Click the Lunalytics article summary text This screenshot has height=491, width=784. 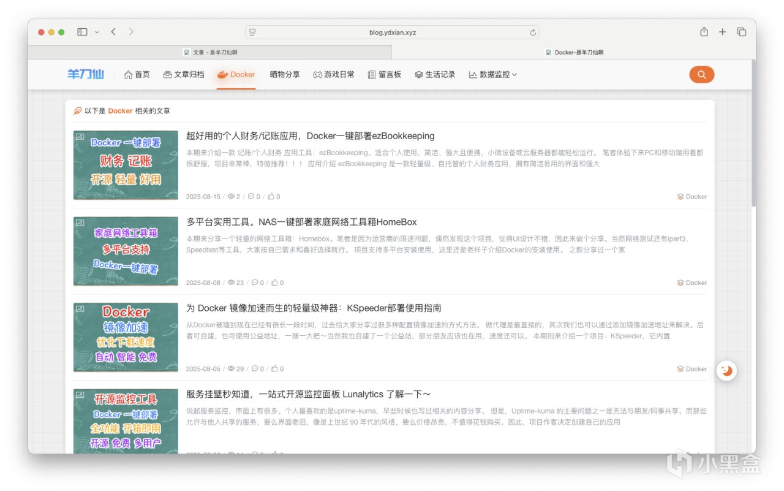tap(447, 416)
